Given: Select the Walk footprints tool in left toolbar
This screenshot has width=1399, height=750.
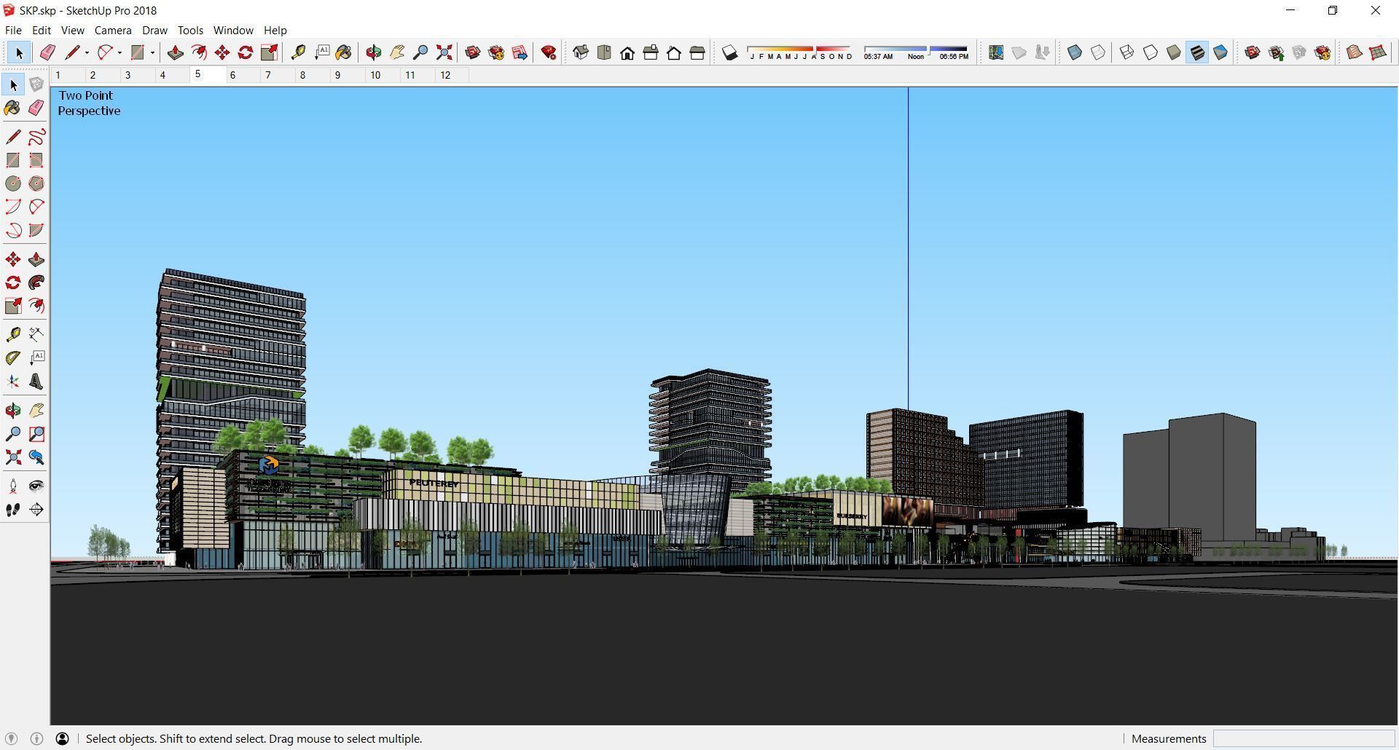Looking at the screenshot, I should click(x=13, y=510).
